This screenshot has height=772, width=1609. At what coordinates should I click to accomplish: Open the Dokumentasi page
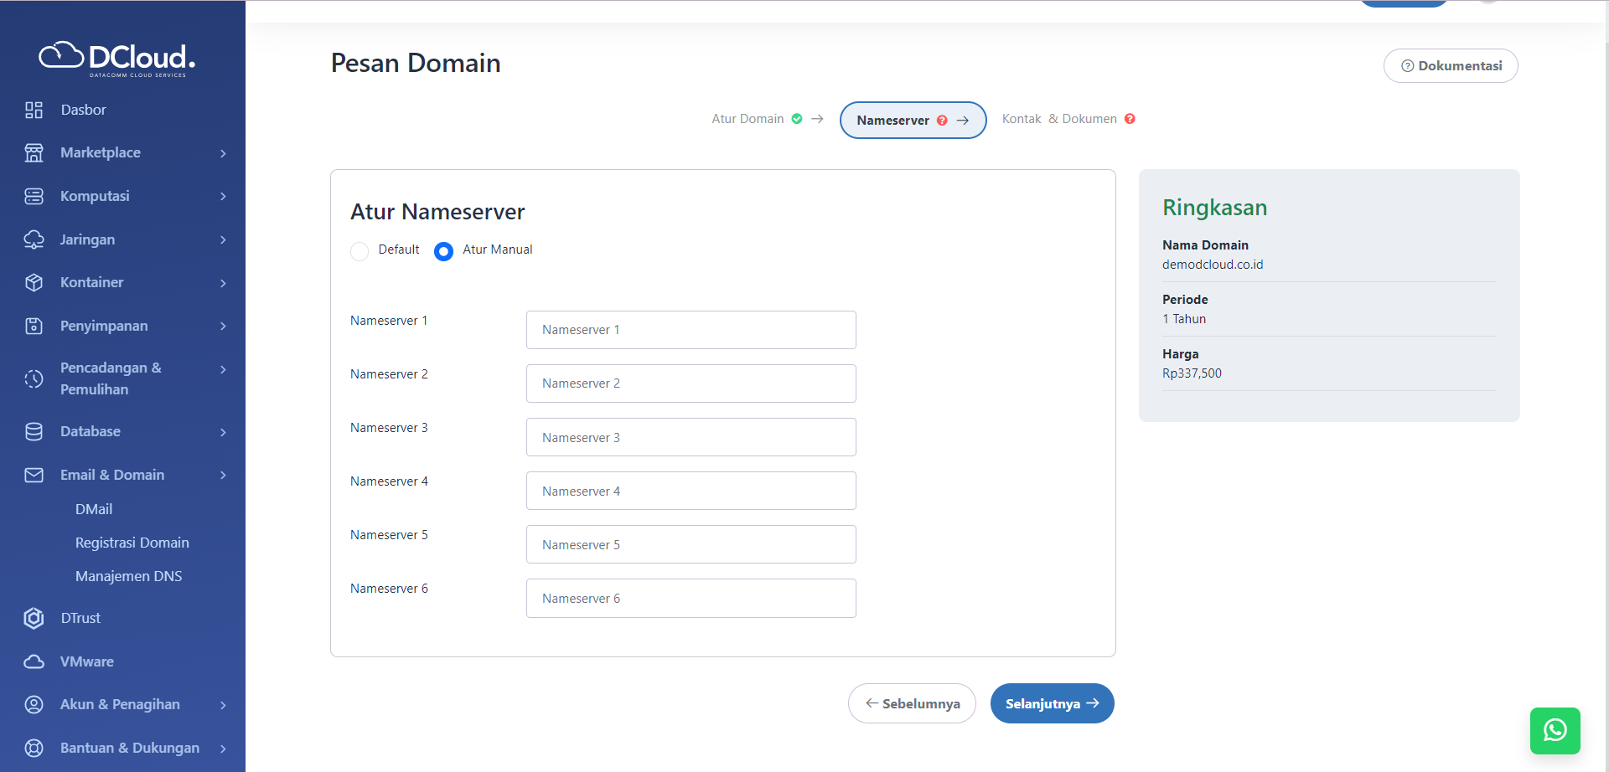coord(1451,65)
